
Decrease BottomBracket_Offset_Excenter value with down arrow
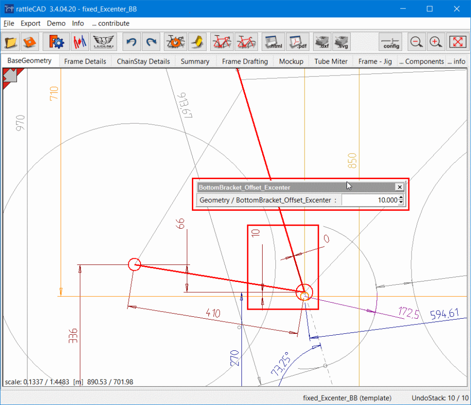coord(401,202)
